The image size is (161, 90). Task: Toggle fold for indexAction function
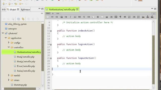[51, 31]
